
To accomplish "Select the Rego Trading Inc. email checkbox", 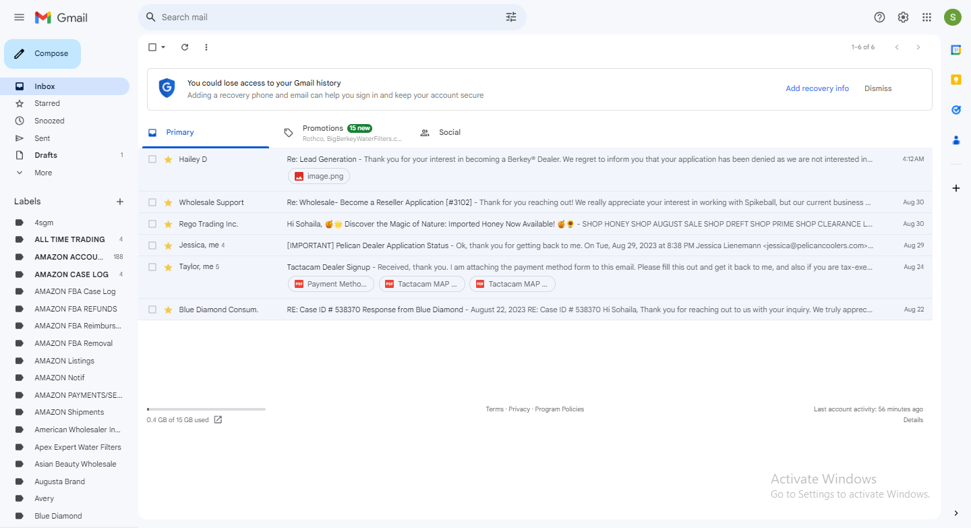I will pyautogui.click(x=152, y=224).
